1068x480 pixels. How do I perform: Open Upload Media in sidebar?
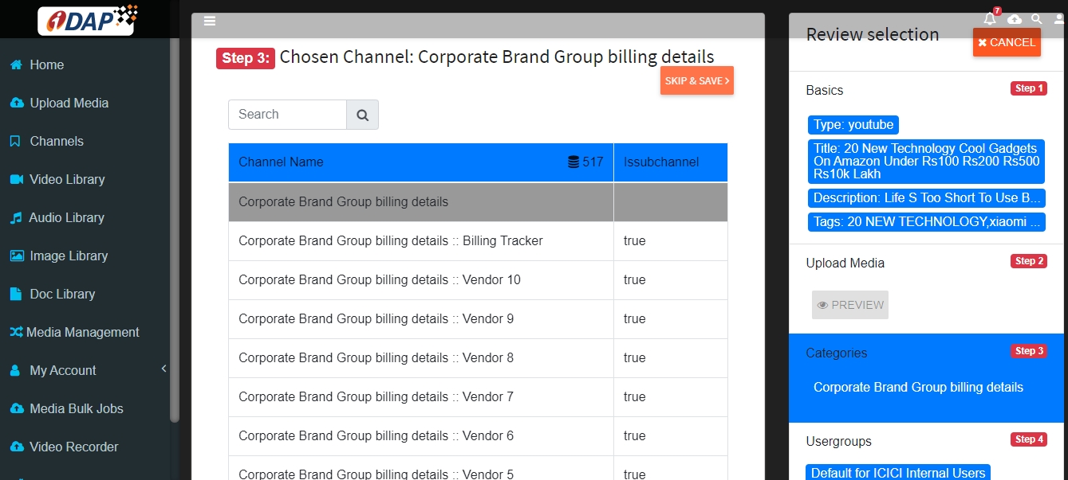(x=69, y=103)
